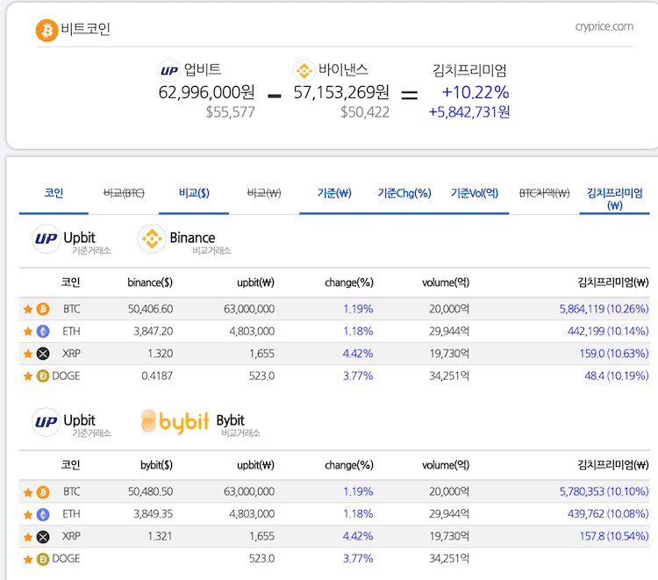658x580 pixels.
Task: Click the 비트코인 title text
Action: pos(85,29)
